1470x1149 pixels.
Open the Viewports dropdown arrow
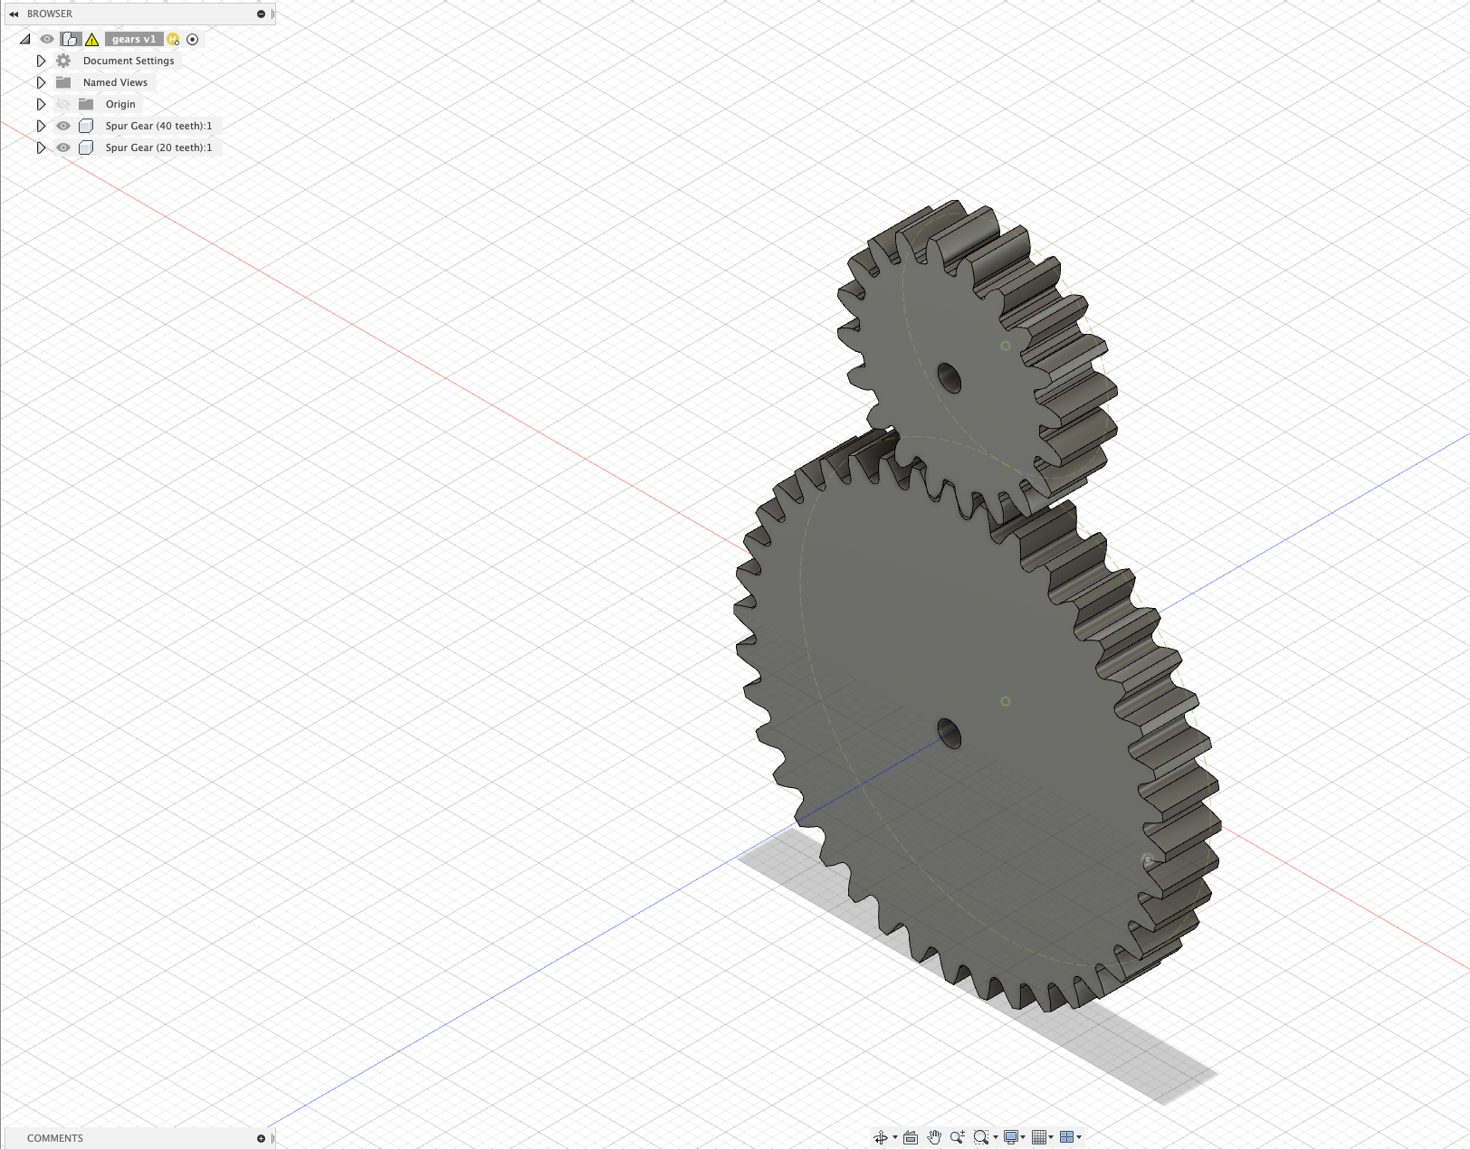click(1079, 1137)
